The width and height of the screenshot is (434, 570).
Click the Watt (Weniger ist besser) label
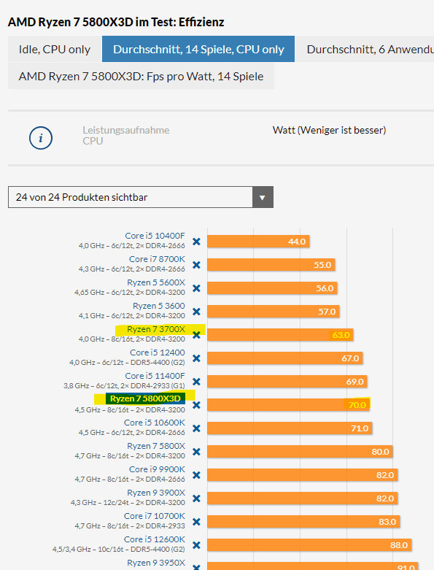(x=330, y=130)
